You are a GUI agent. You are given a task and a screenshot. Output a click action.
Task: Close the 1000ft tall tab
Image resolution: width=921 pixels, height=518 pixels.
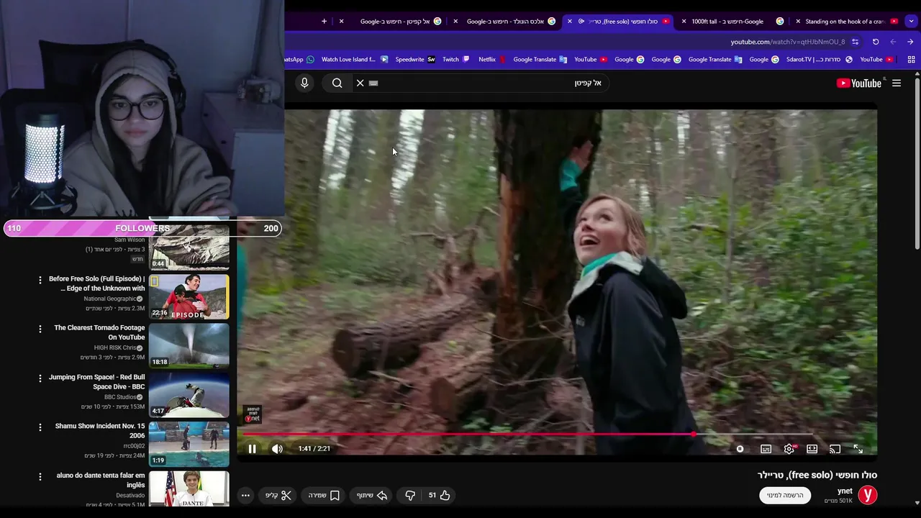tap(684, 21)
